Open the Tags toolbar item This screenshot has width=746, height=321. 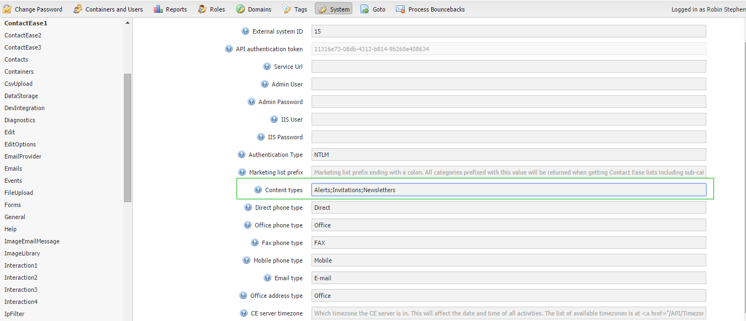(294, 9)
